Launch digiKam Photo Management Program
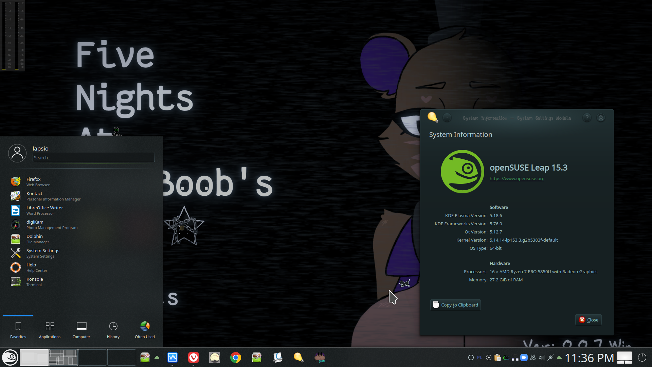This screenshot has width=652, height=367. coord(81,225)
